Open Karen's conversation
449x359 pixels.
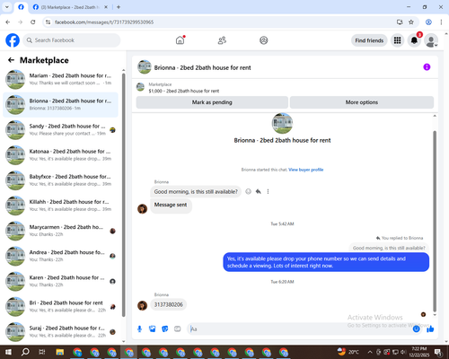point(60,282)
